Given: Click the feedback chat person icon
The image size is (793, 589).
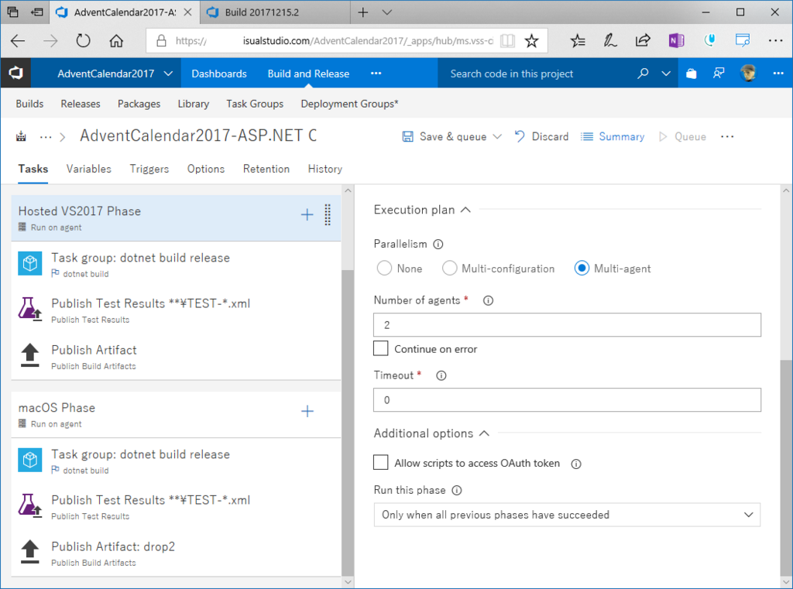Looking at the screenshot, I should pos(718,74).
